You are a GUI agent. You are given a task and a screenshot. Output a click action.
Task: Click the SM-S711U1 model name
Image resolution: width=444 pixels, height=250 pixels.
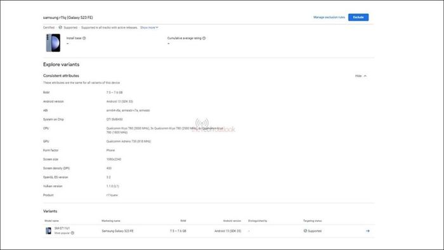point(62,228)
